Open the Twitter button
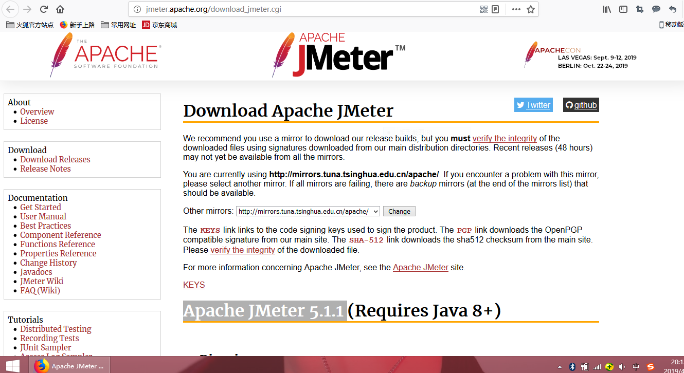Viewport: 684px width, 373px height. [x=533, y=105]
